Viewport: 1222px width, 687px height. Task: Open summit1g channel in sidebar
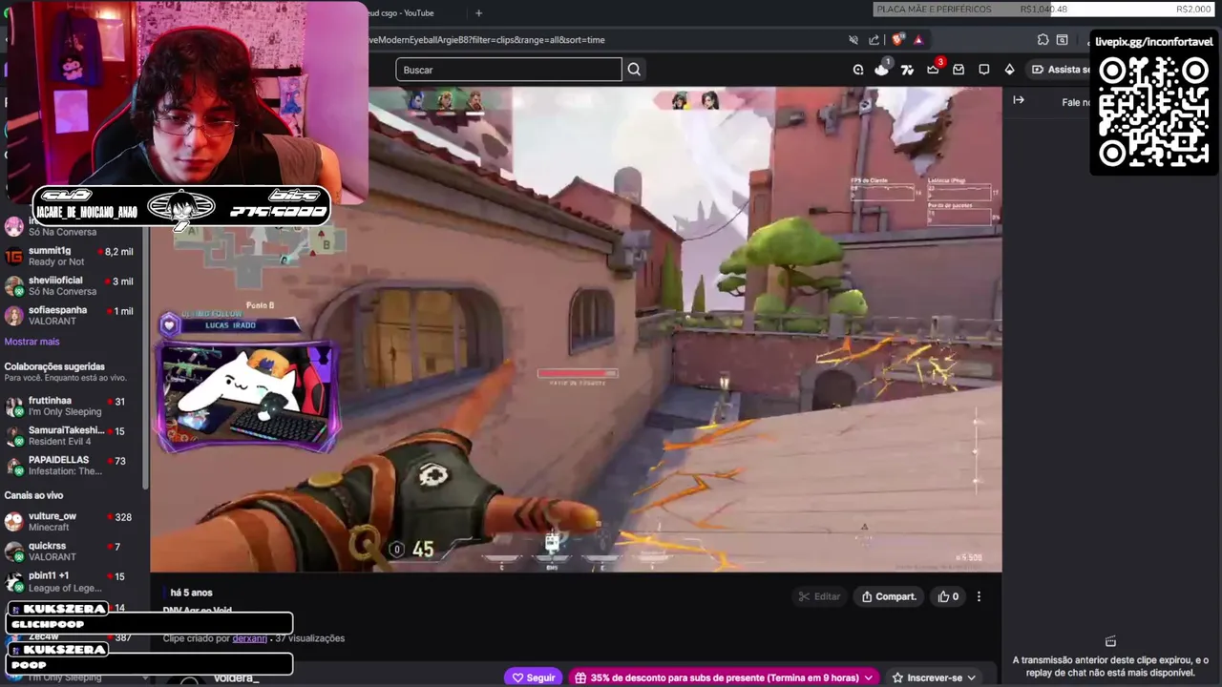72,256
